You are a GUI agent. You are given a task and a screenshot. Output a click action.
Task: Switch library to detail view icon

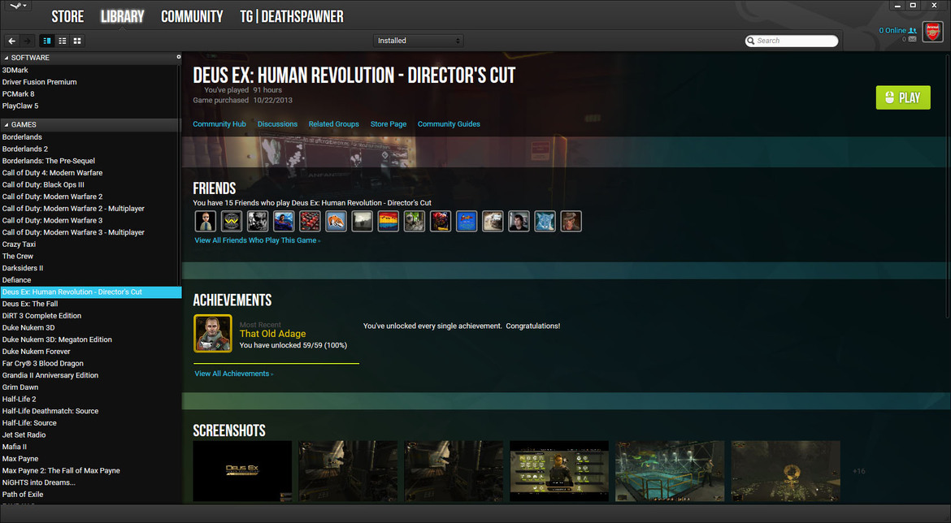point(46,41)
